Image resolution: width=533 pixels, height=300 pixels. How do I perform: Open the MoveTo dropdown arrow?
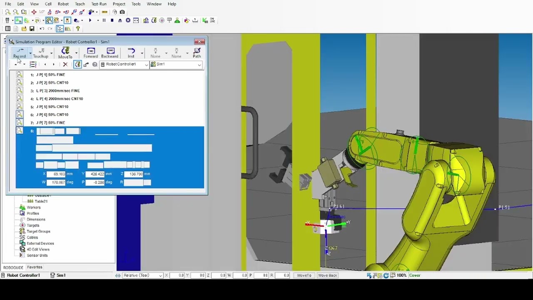[76, 53]
